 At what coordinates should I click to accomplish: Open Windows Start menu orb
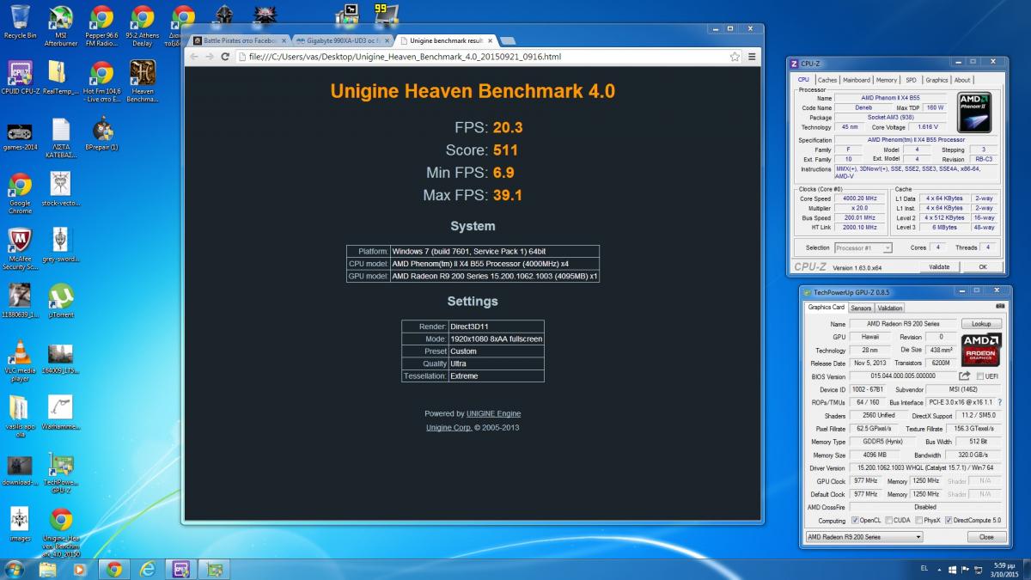pyautogui.click(x=14, y=569)
